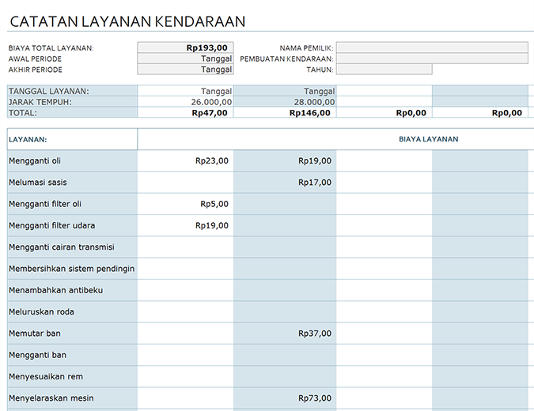
Task: Select the Menyelaraskan mesin row label
Action: tap(72, 398)
